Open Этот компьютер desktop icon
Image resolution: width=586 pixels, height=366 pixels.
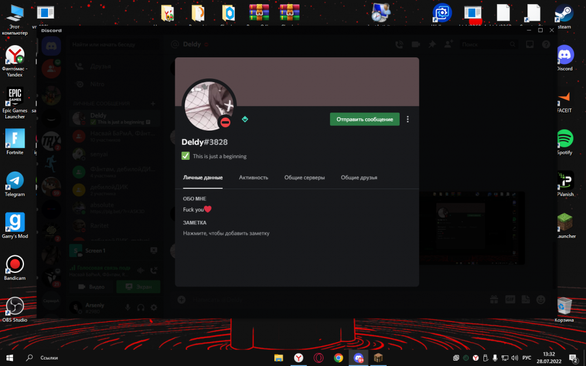click(15, 19)
